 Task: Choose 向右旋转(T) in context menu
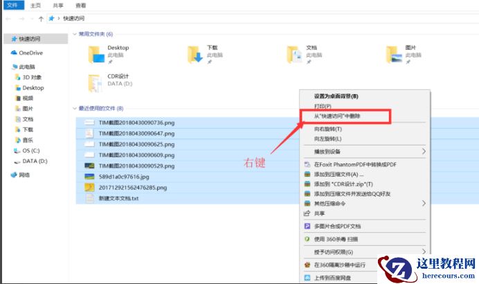point(328,129)
